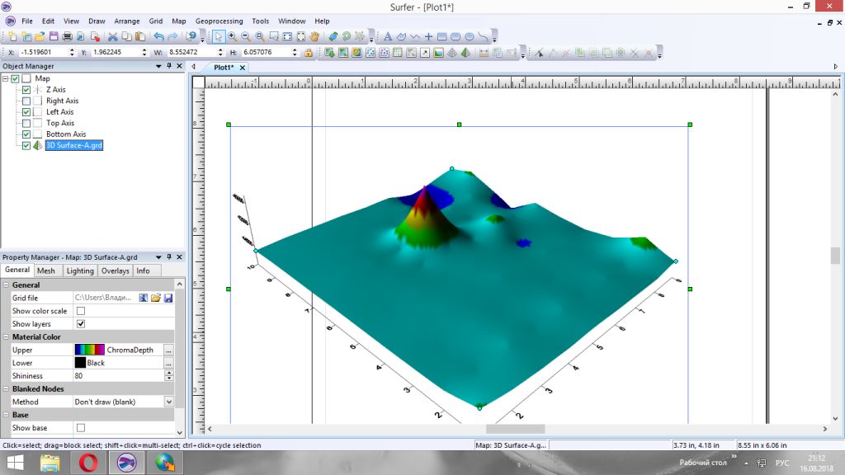Collapse the Map tree node
Image resolution: width=845 pixels, height=475 pixels.
pyautogui.click(x=6, y=78)
